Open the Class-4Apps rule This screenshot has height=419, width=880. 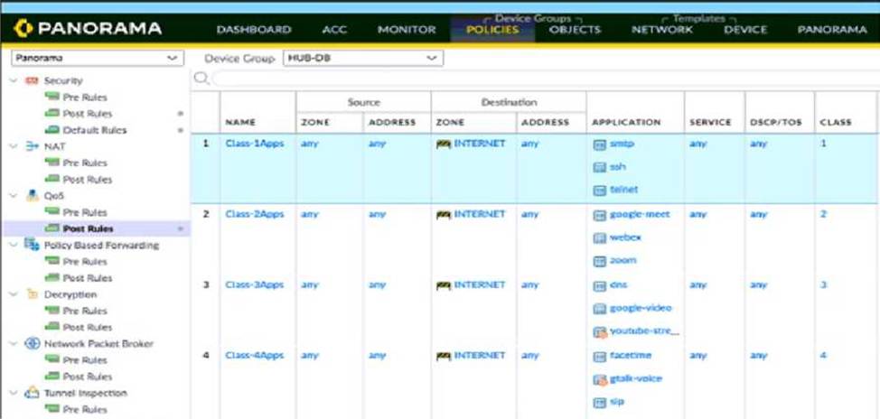(255, 356)
